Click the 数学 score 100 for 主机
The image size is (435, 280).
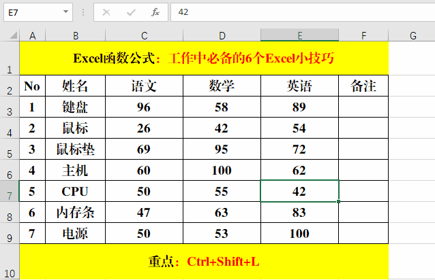(222, 170)
